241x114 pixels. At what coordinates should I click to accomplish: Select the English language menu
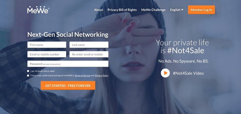[x=177, y=10]
